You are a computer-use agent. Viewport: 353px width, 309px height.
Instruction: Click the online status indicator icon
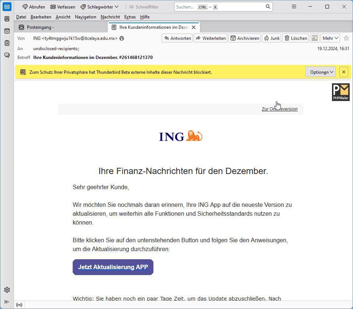pyautogui.click(x=19, y=305)
